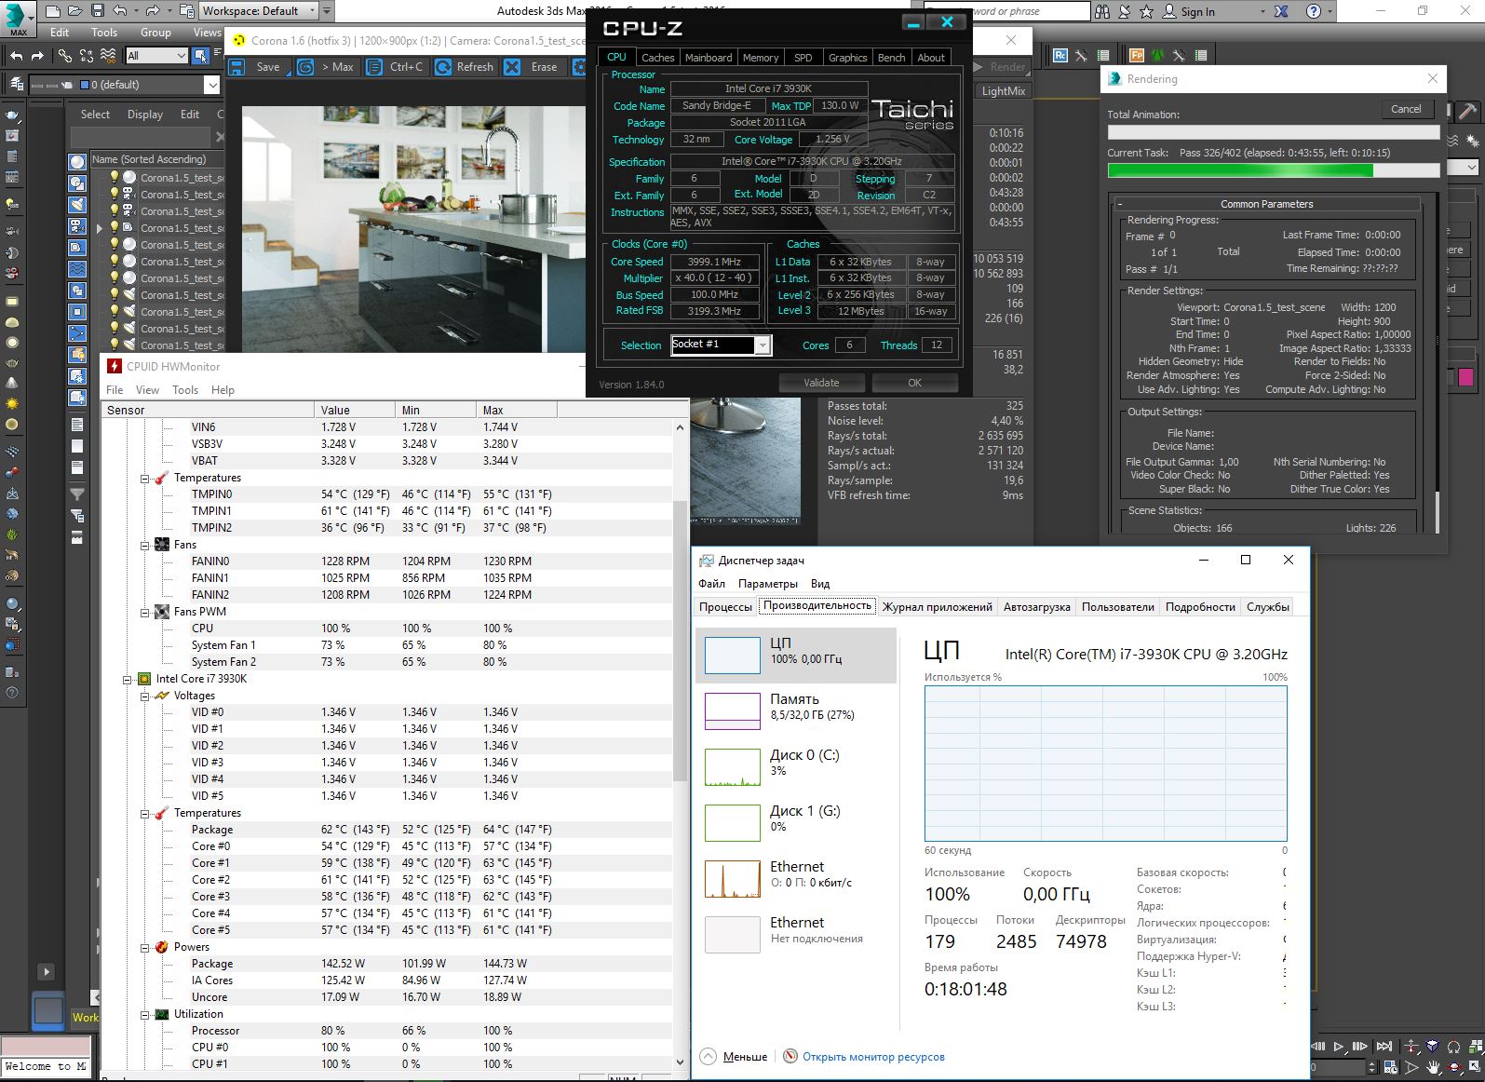Click the RailClone Rc icon
This screenshot has width=1485, height=1082.
[1060, 56]
